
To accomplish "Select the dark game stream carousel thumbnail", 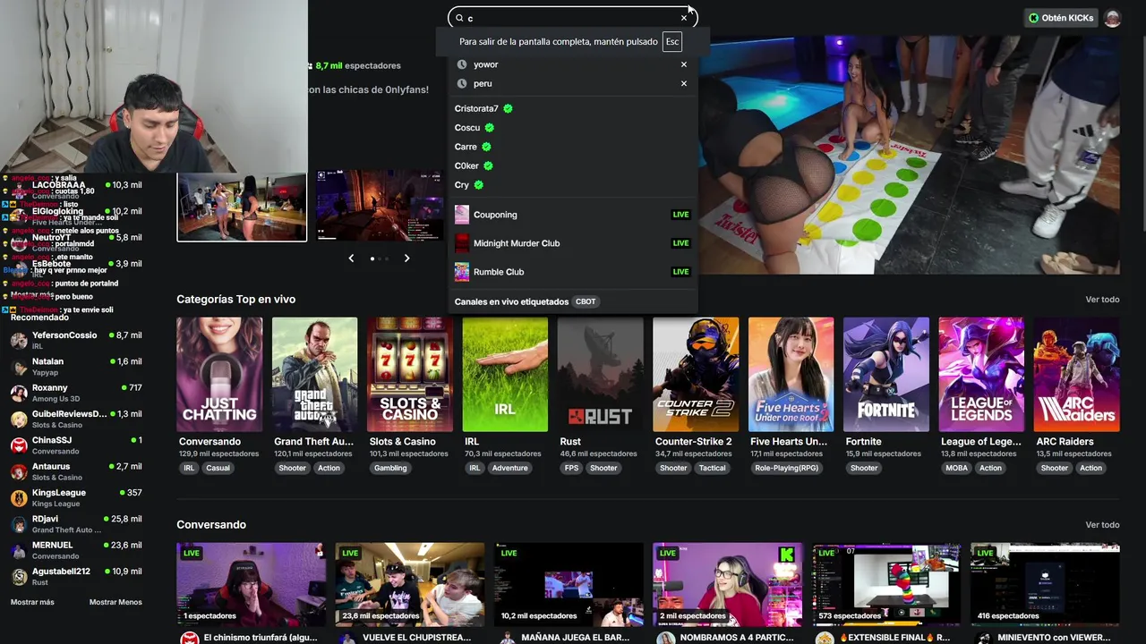I will pos(381,205).
